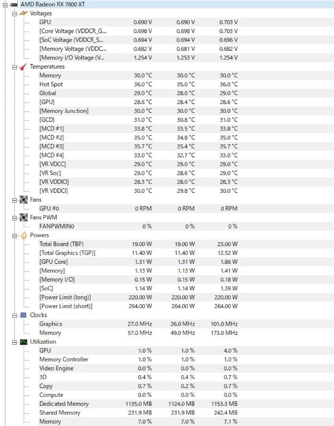
Task: Click the Fans category fan icon
Action: point(24,200)
